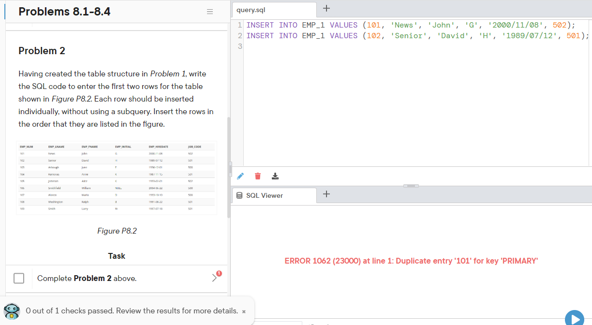Open the panel divider grip above SQL Viewer
Viewport: 592px width, 325px height.
411,186
